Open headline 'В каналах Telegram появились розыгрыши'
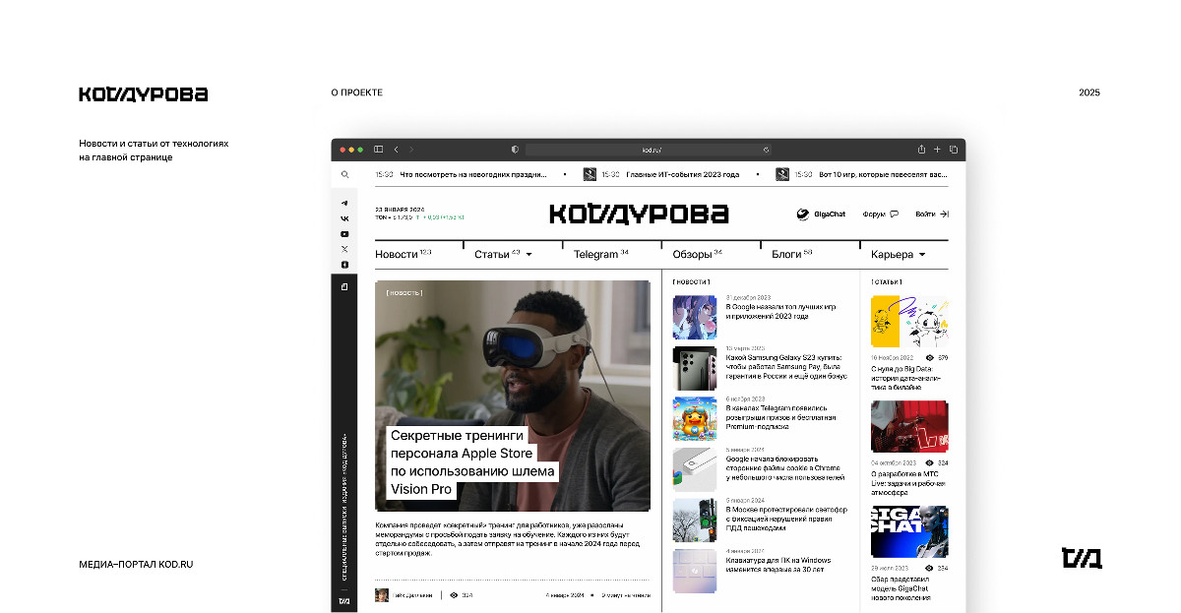Image resolution: width=1181 pixels, height=613 pixels. [x=783, y=417]
